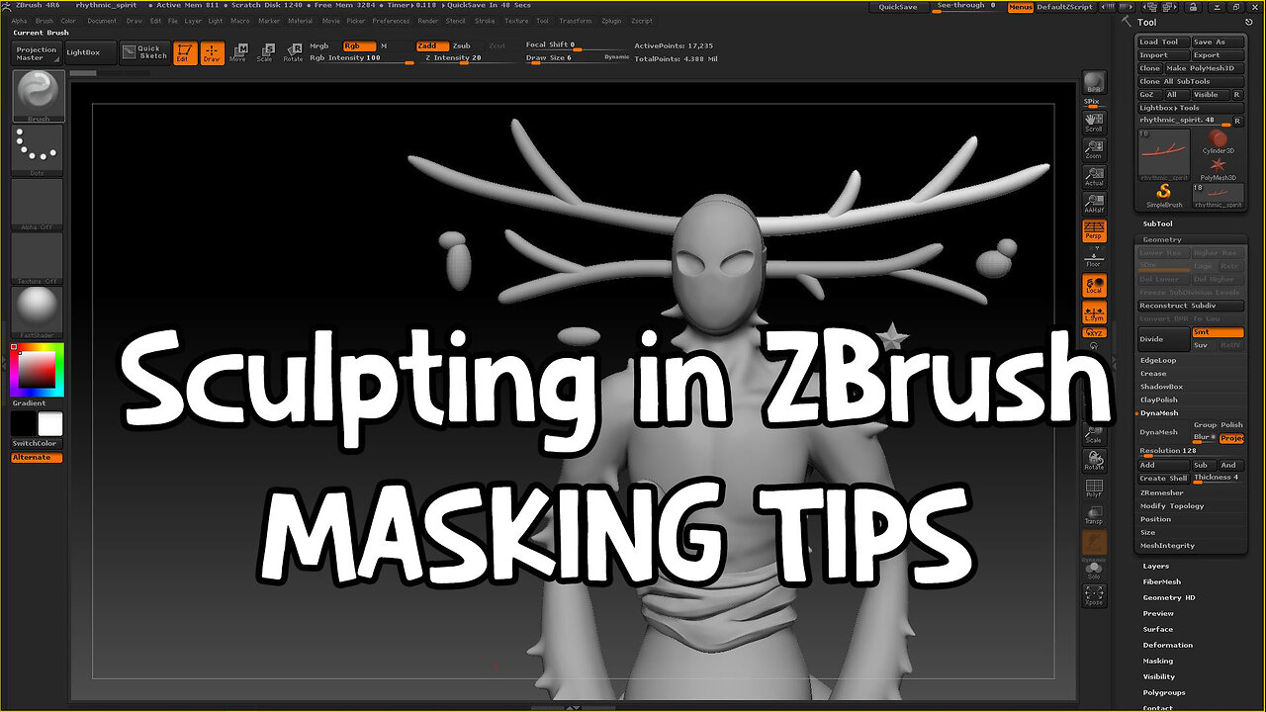The width and height of the screenshot is (1266, 712).
Task: Toggle Solo mode
Action: coord(1094,569)
